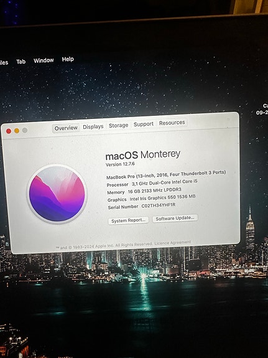Open the Displays tab
This screenshot has width=268, height=358.
click(93, 127)
